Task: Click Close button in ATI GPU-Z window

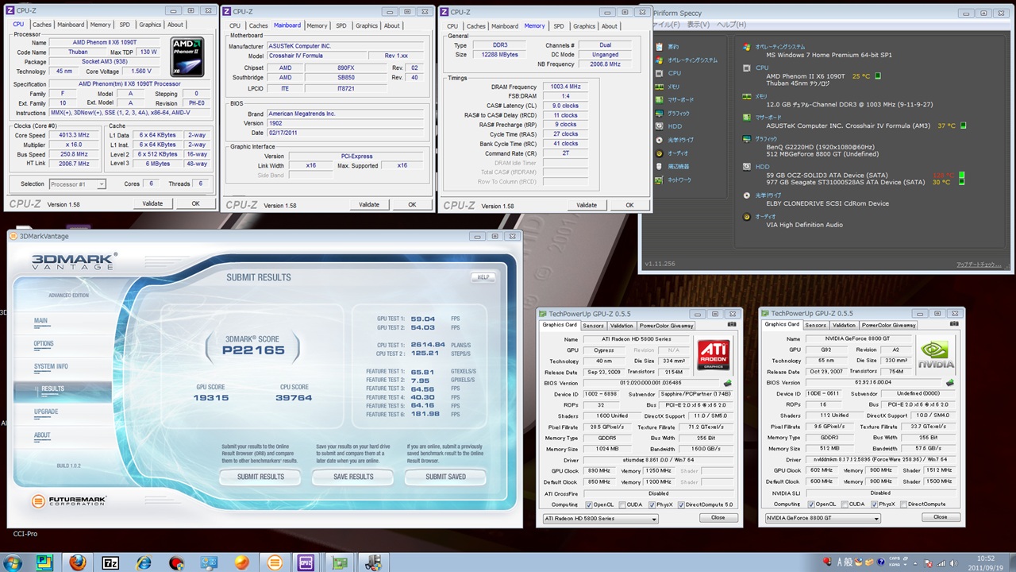Action: point(718,517)
